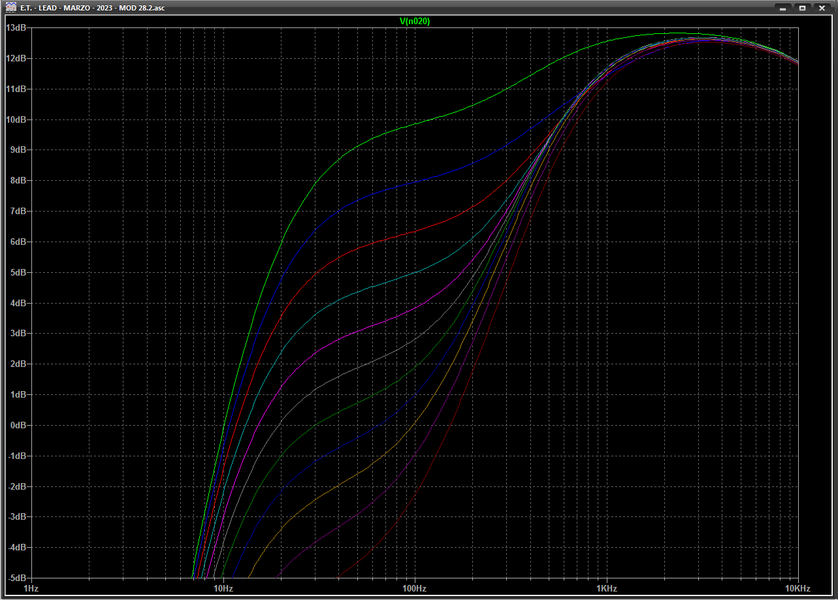Image resolution: width=838 pixels, height=600 pixels.
Task: Click the 10Hz frequency axis label
Action: (x=223, y=589)
